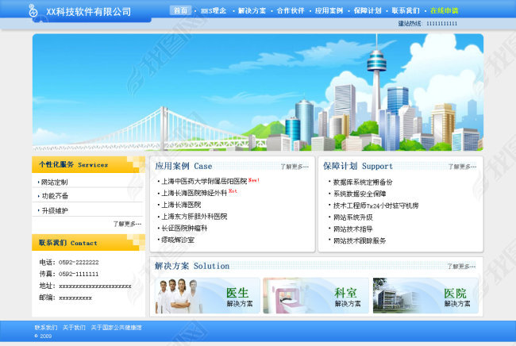The image size is (516, 346).
Task: Click the red Hot badge on second case
Action: 233,190
